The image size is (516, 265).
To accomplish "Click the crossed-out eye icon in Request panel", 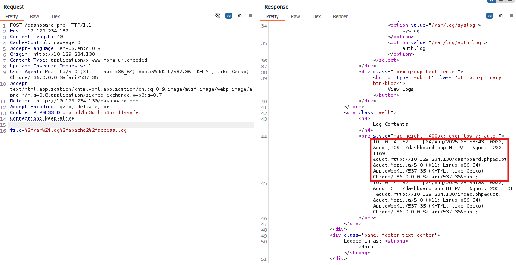I will pos(218,15).
